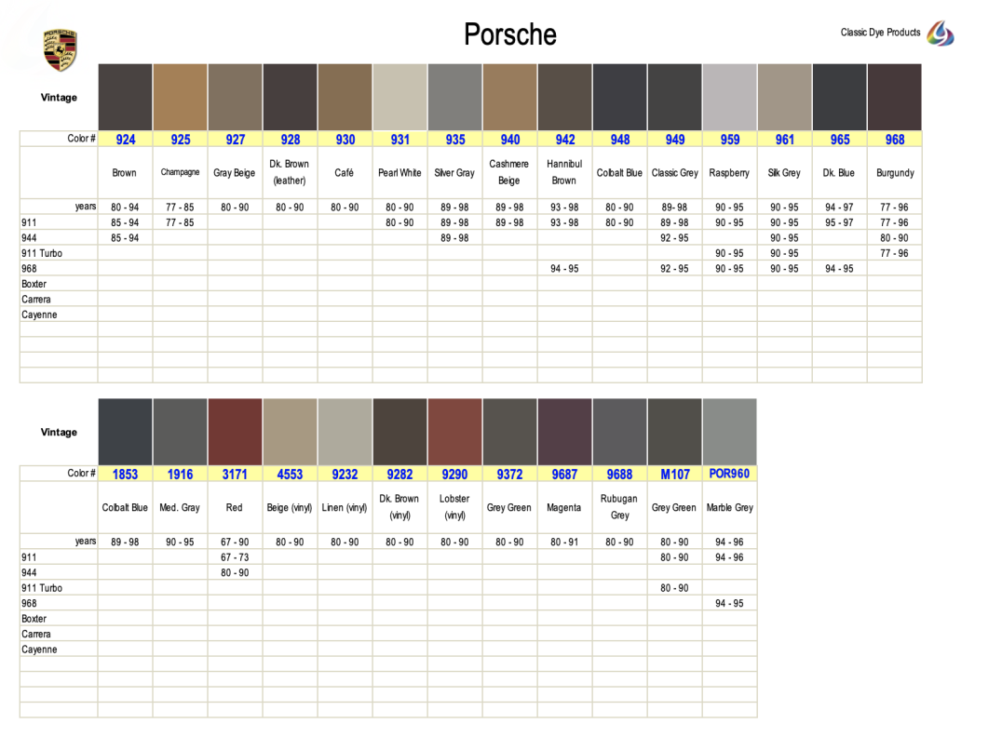Select the color swatch above 968 Burgundy
The height and width of the screenshot is (750, 1002).
click(x=895, y=97)
